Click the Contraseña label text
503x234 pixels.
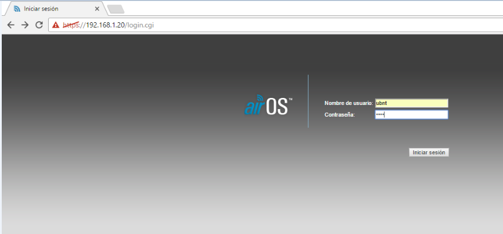point(340,115)
